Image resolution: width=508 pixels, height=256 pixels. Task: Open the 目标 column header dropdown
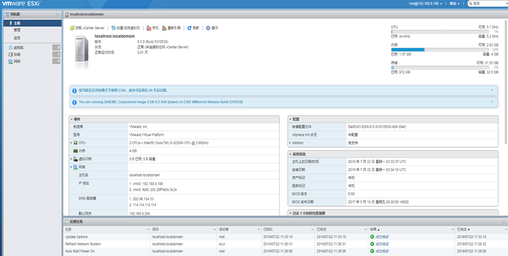(215, 229)
